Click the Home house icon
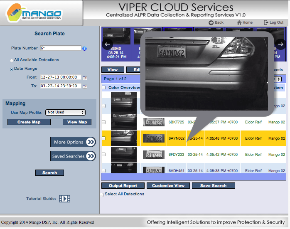 [239, 22]
